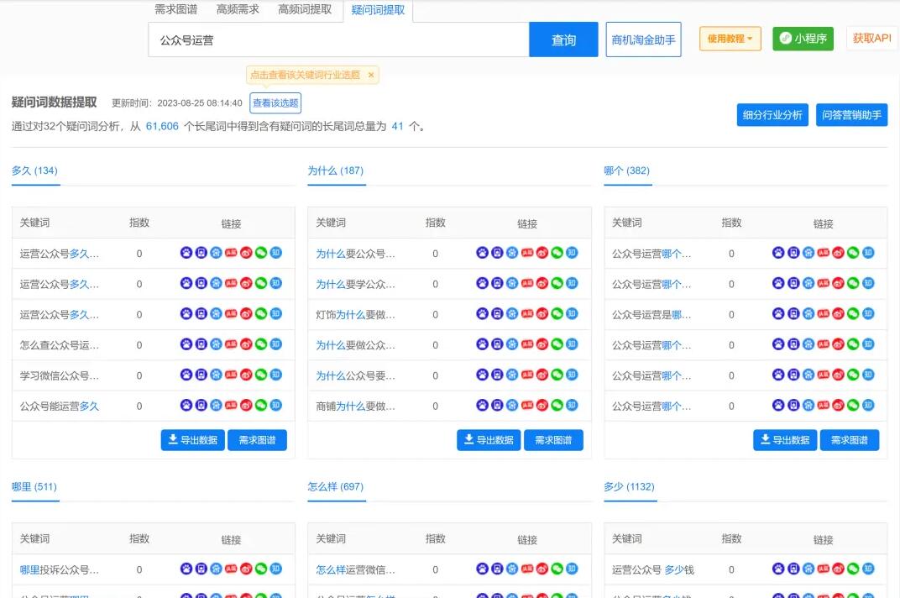Export data for the 哪个 table
The width and height of the screenshot is (900, 598).
pos(785,440)
